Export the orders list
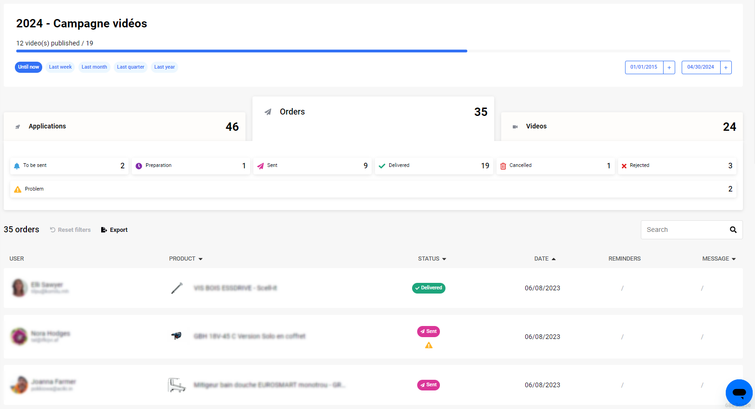The image size is (755, 409). click(114, 230)
